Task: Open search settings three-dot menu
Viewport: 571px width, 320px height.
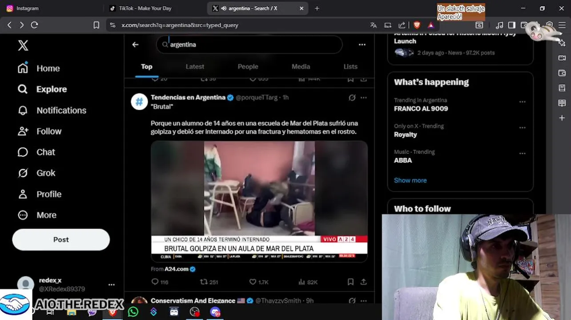Action: coord(362,44)
